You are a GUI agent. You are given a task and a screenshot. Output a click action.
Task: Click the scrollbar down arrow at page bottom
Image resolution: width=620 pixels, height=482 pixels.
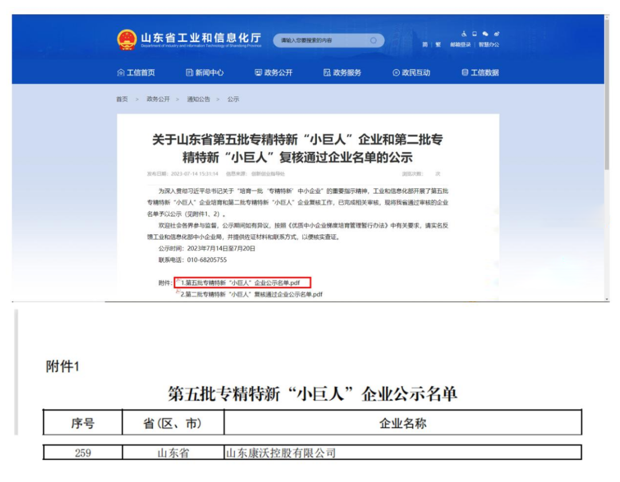coord(607,300)
